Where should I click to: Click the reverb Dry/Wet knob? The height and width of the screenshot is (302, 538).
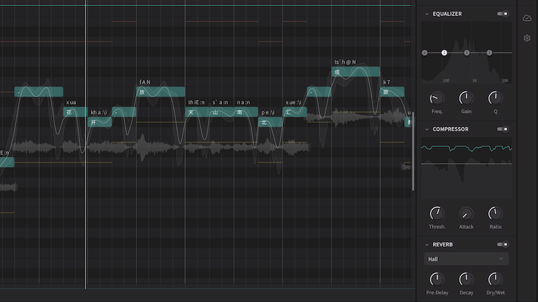coord(495,279)
